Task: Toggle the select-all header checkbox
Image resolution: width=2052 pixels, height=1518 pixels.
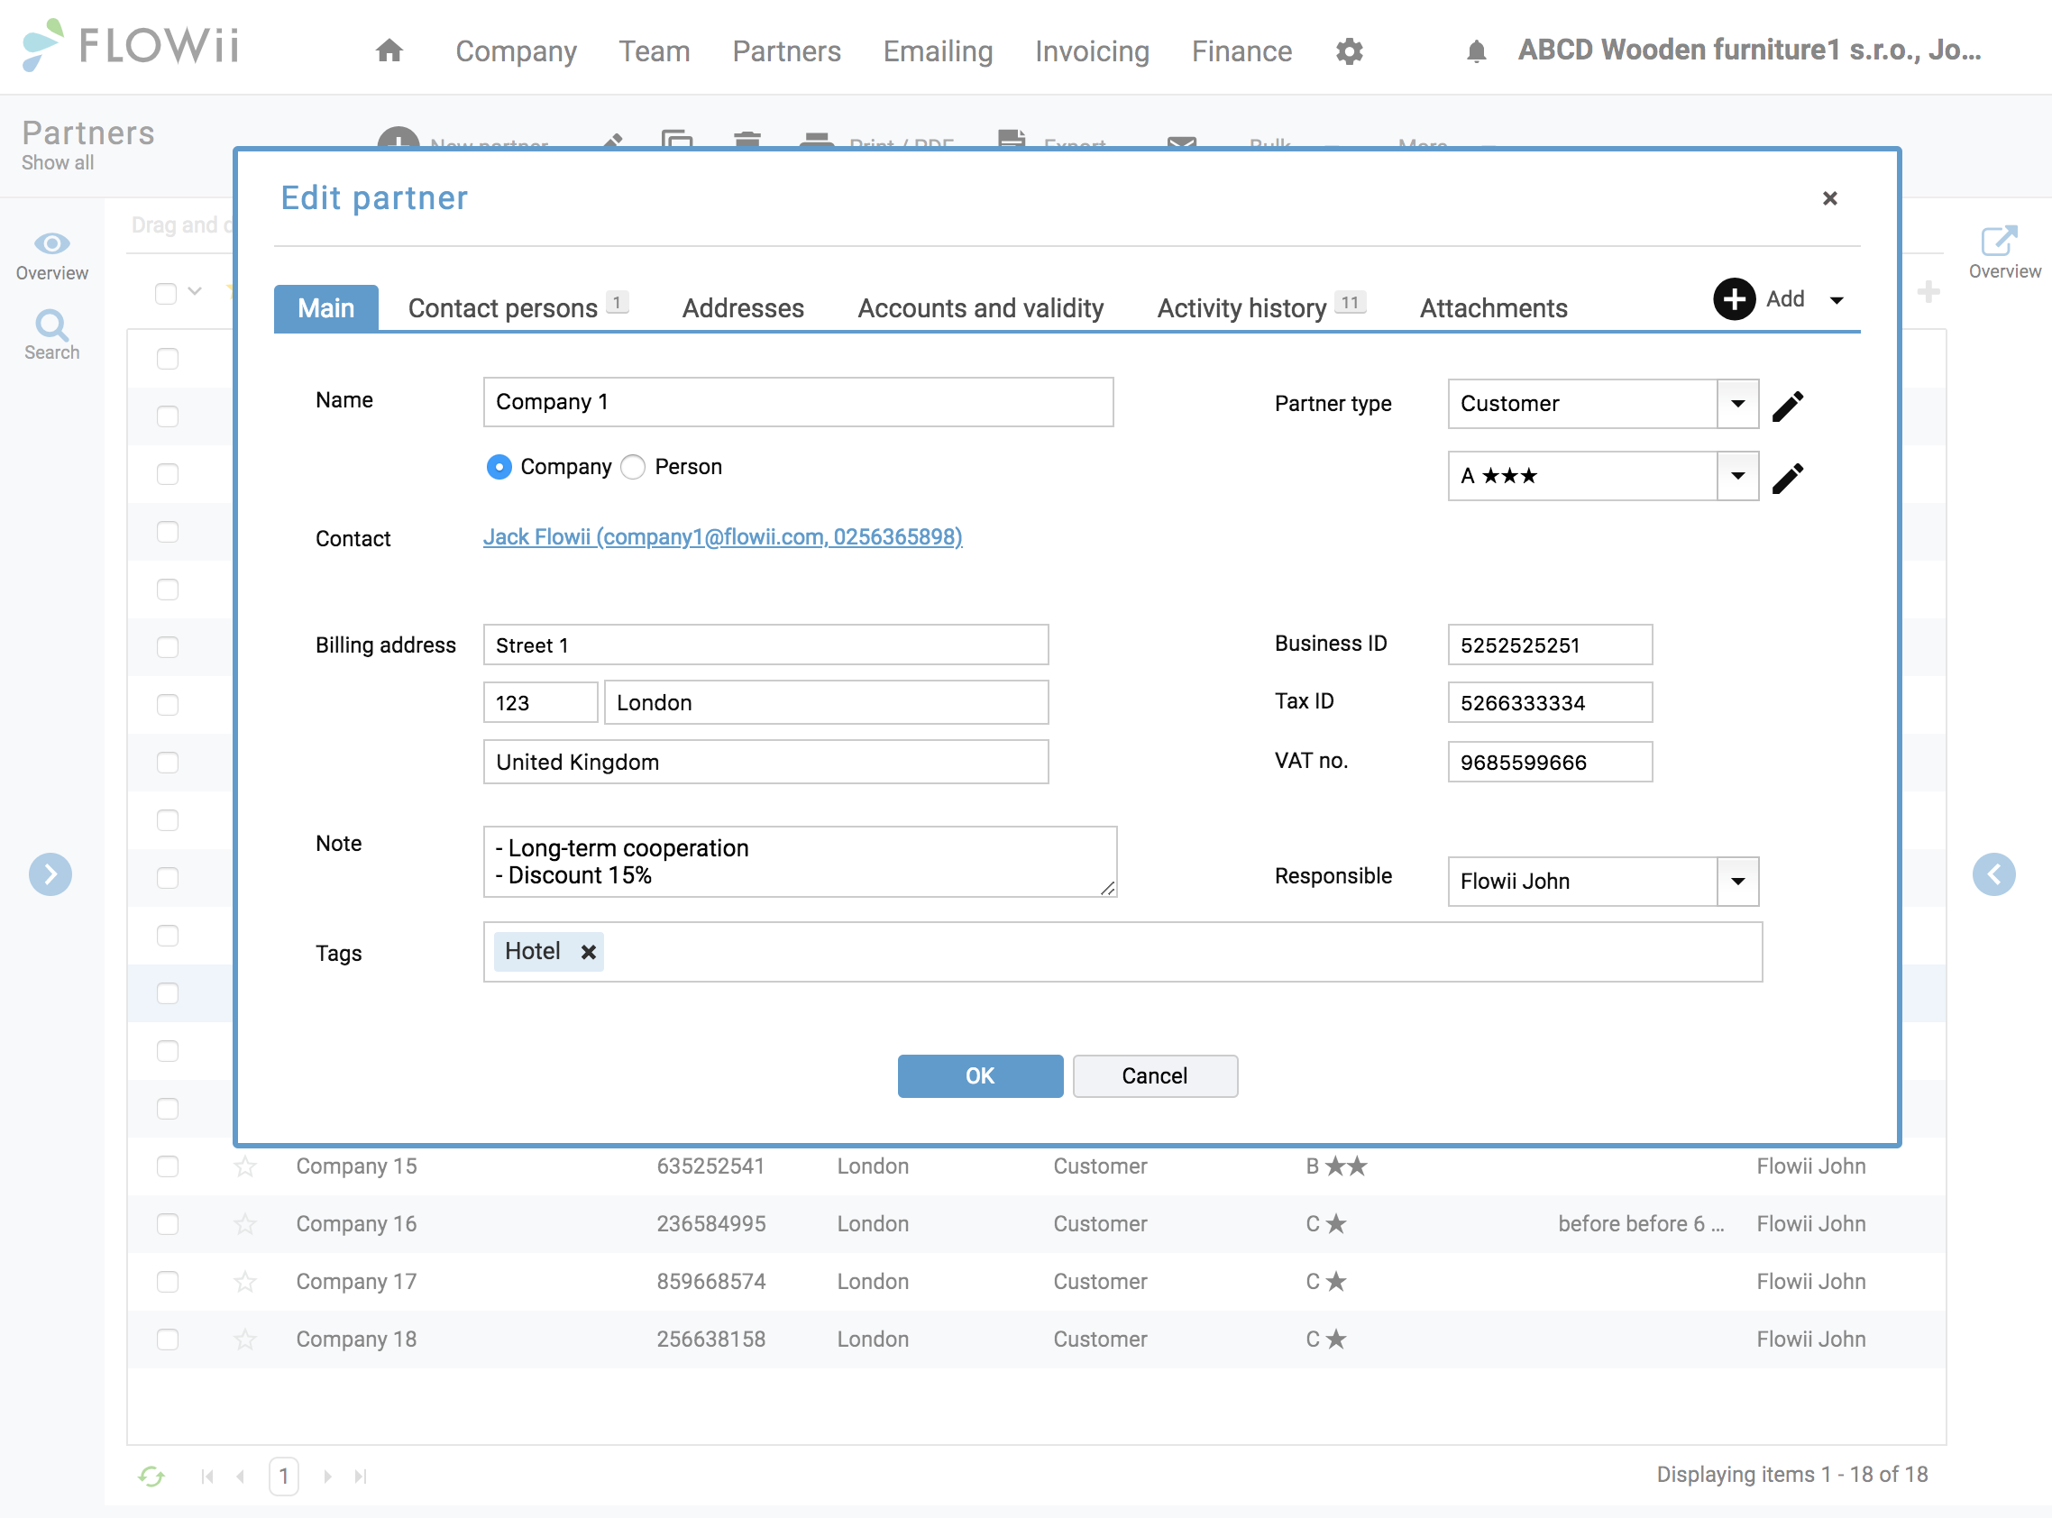Action: coord(165,293)
